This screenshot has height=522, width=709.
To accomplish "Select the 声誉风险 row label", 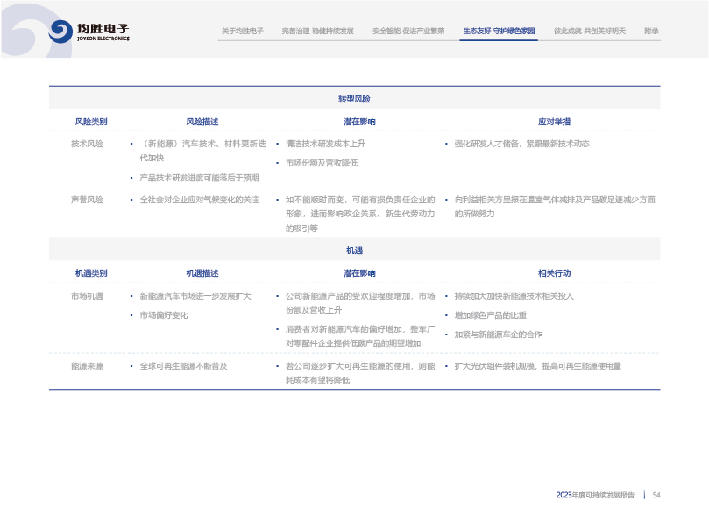I will pos(87,200).
